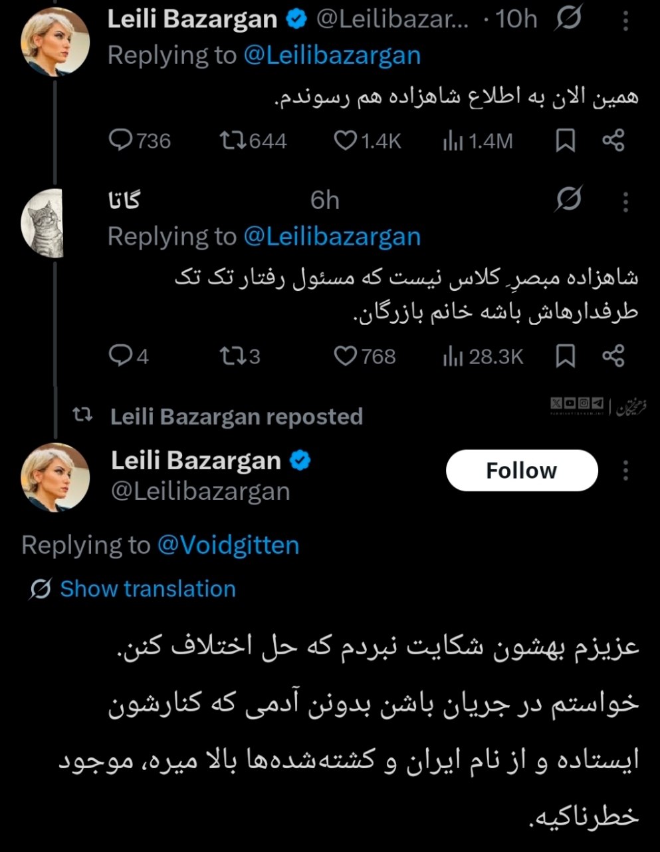
Task: Reply to Leili Bazargan's top tweet
Action: 121,140
